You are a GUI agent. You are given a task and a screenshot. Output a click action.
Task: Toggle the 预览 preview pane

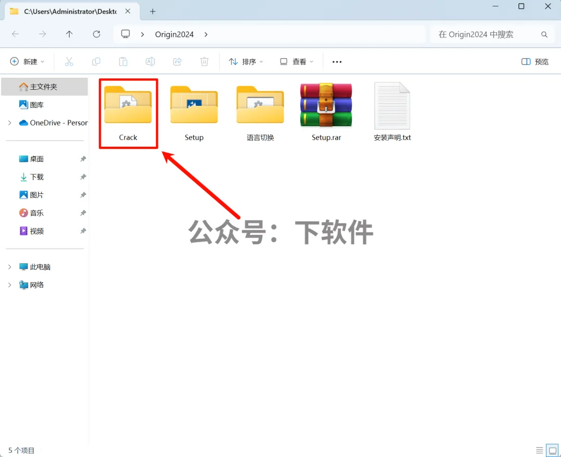(x=535, y=62)
